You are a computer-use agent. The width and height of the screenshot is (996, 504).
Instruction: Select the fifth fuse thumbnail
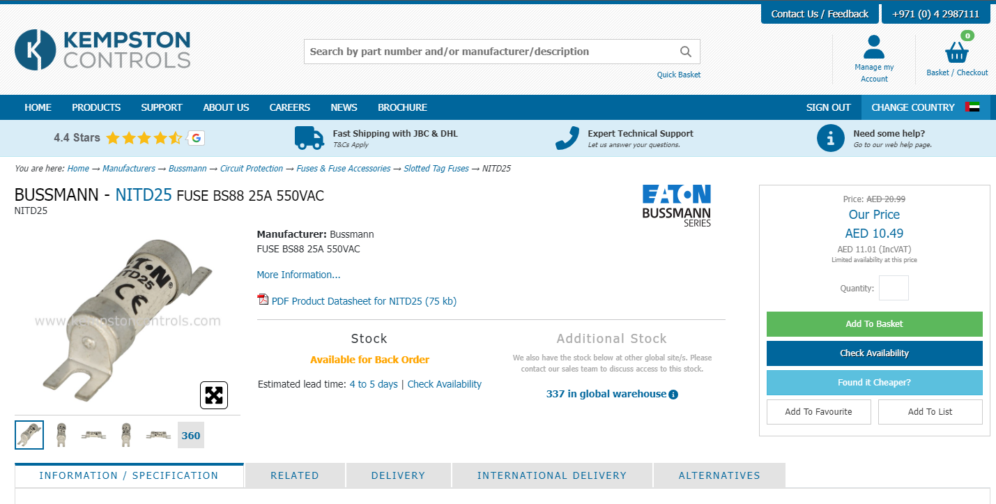coord(158,435)
